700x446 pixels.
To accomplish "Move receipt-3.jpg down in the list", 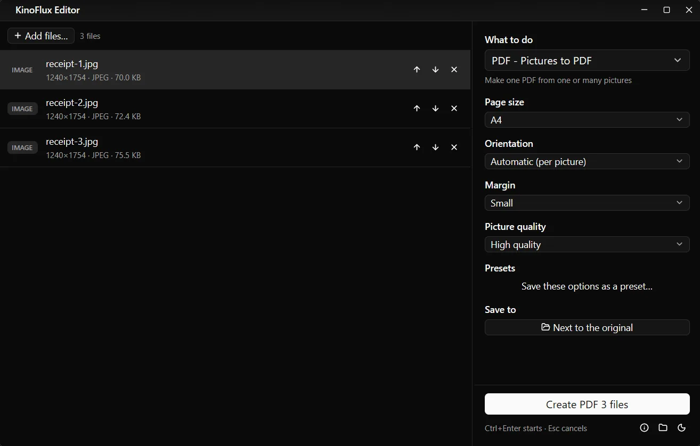I will click(435, 147).
